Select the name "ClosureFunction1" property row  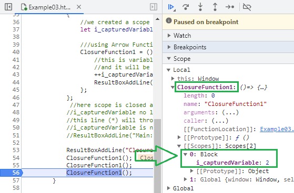point(225,104)
